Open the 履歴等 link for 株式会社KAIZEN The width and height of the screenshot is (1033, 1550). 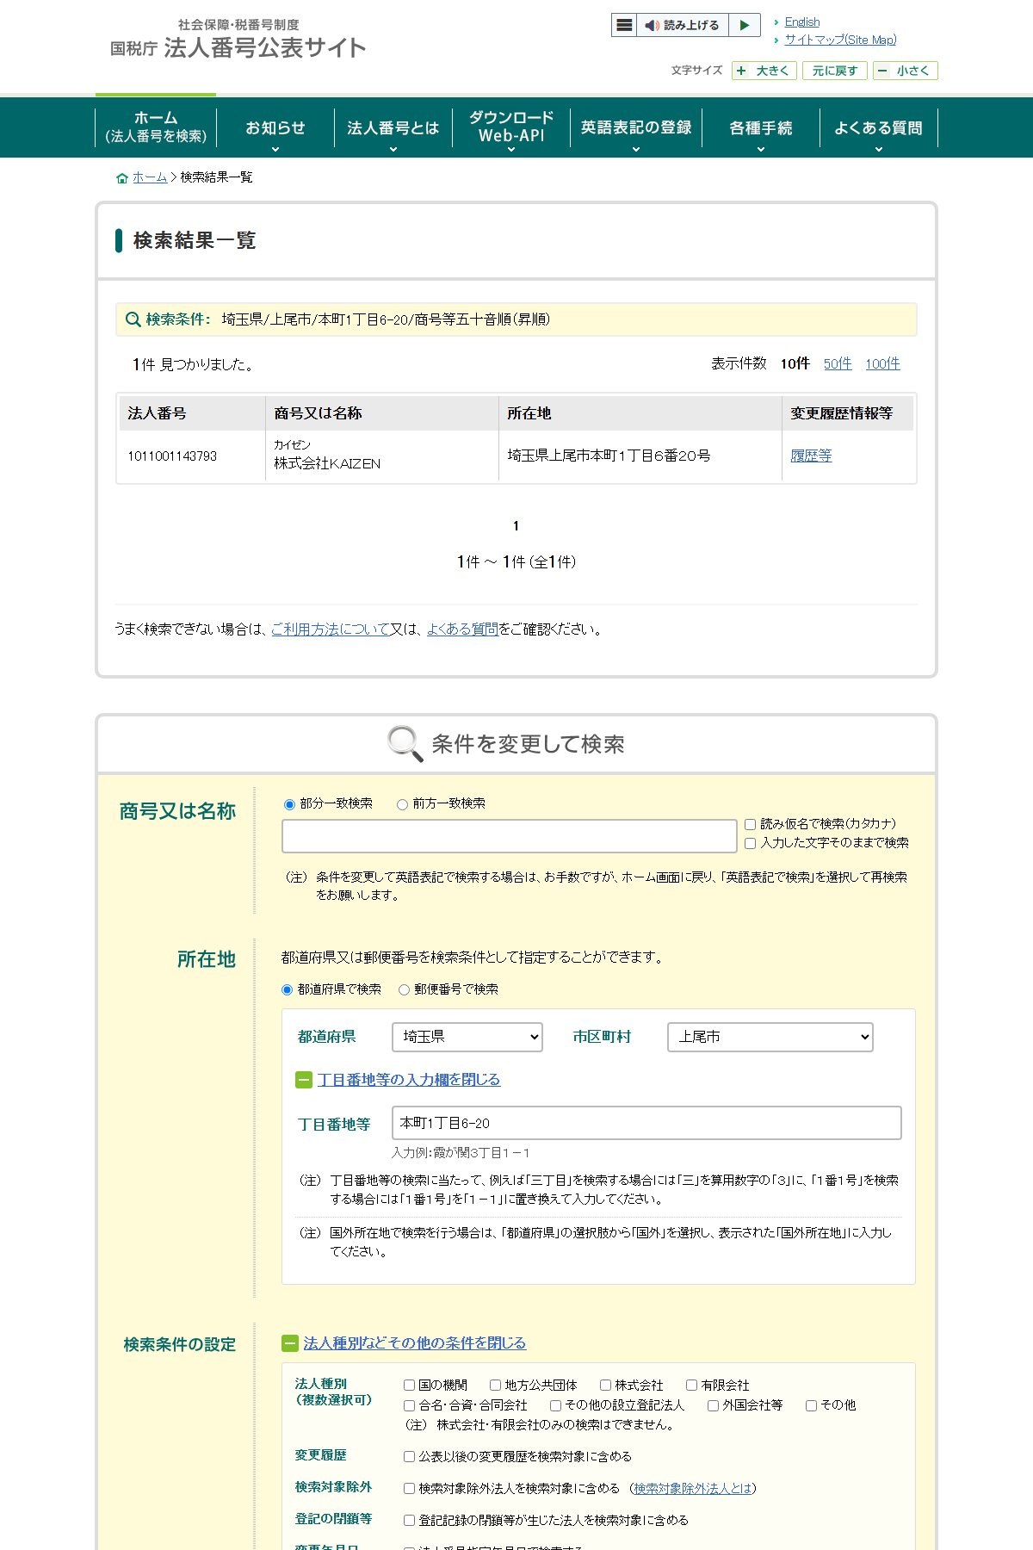point(811,456)
